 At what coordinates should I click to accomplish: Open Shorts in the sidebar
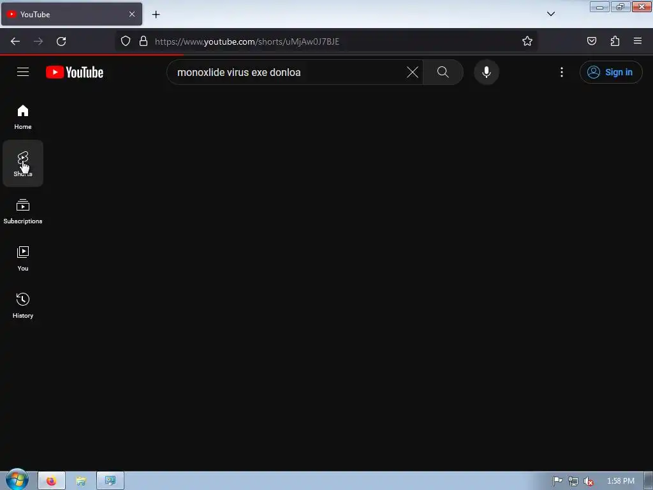(x=23, y=163)
